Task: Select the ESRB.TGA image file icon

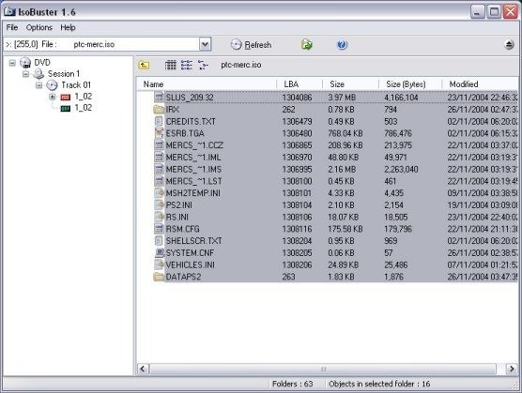Action: 159,133
